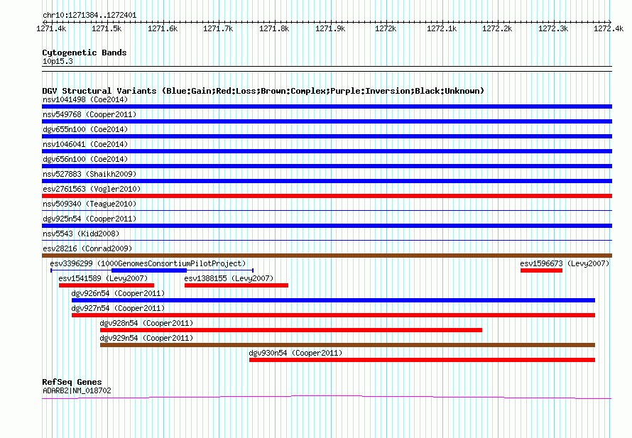Click the dgv930n54 red loss bar
The image size is (632, 438).
(422, 360)
